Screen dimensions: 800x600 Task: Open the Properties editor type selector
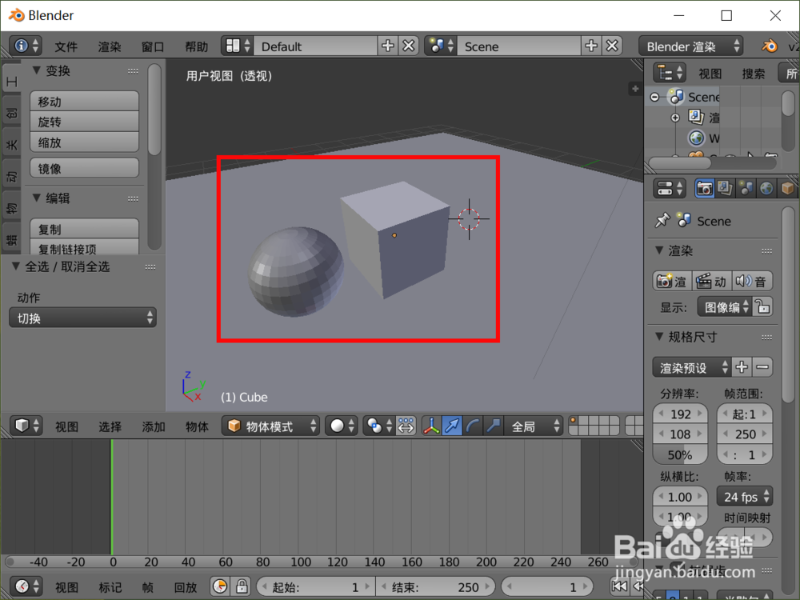[x=670, y=189]
